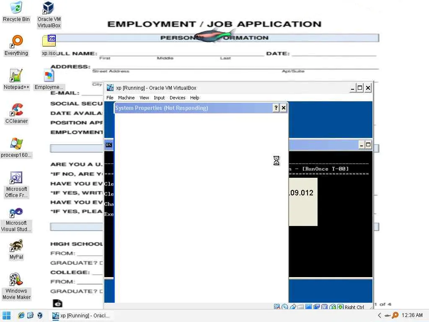Select the Notepad++ desktop shortcut
The image size is (429, 322).
16,79
